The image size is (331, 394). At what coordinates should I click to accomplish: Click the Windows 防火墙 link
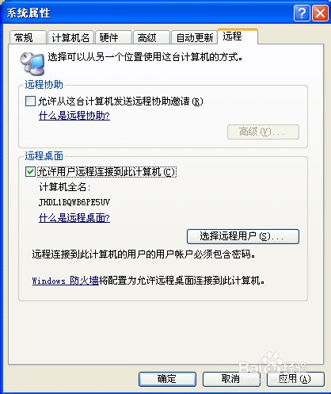(65, 280)
